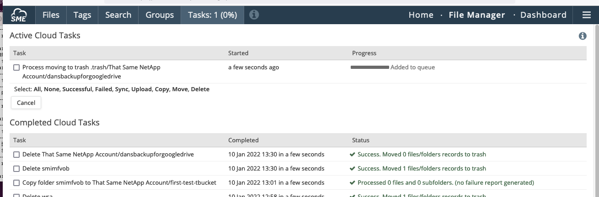Screen dimensions: 599x197
Task: Click green checkmark for Delete smimfvob status
Action: [353, 169]
